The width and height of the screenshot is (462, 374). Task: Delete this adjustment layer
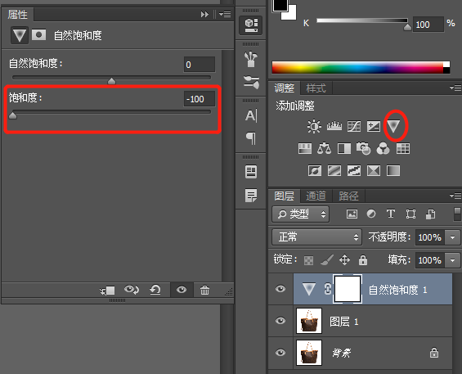tap(204, 290)
